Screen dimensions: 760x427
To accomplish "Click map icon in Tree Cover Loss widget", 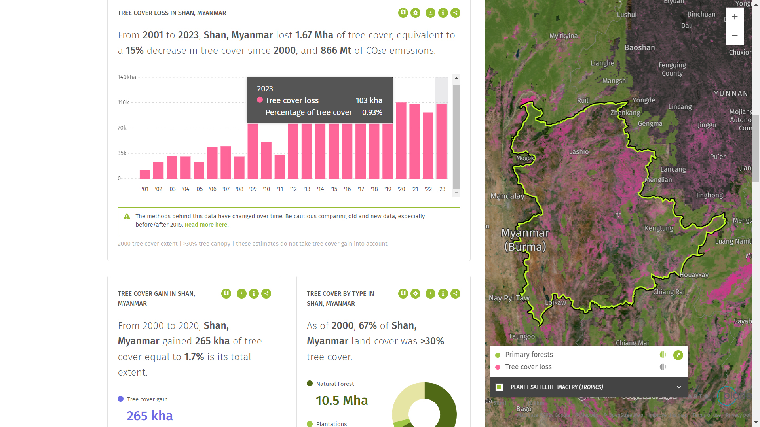I will 403,13.
